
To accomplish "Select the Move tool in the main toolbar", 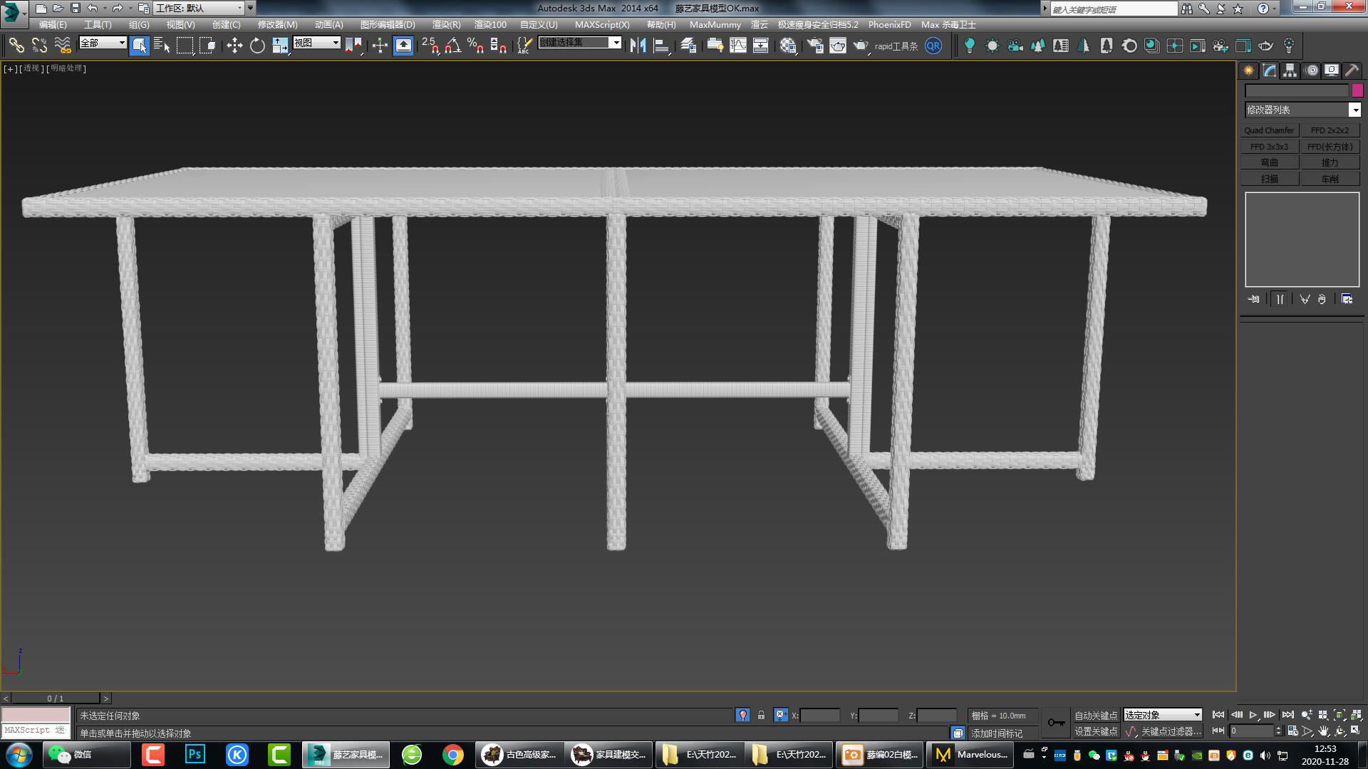I will tap(237, 45).
